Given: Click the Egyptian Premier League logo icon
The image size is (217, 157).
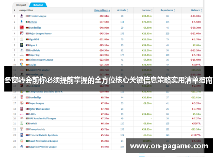Looking at the screenshot, I should [x=22, y=147].
